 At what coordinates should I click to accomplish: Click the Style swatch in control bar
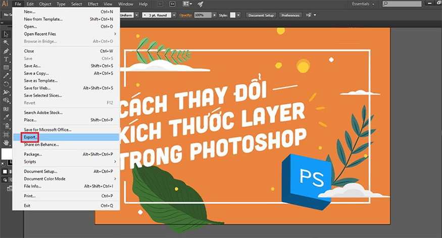(x=232, y=15)
